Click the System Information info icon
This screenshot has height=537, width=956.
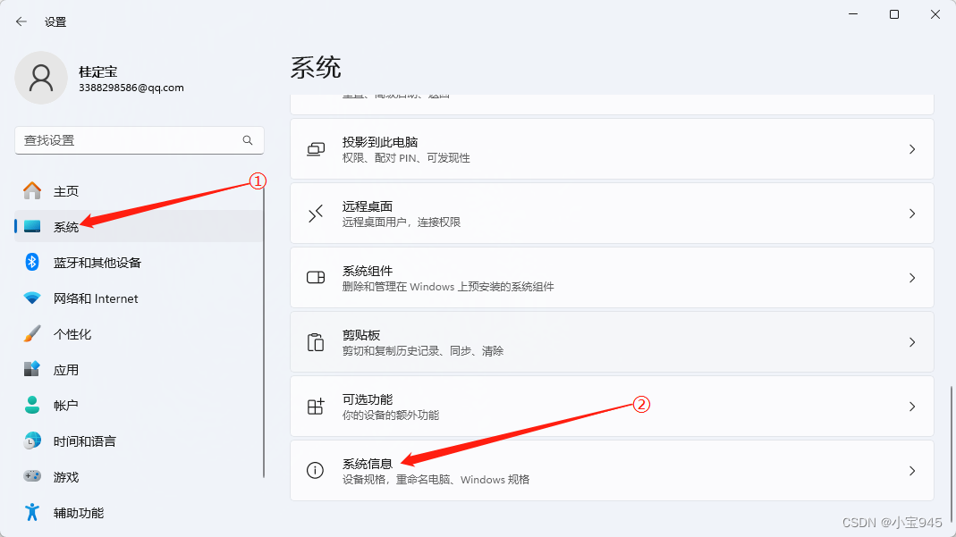point(315,471)
